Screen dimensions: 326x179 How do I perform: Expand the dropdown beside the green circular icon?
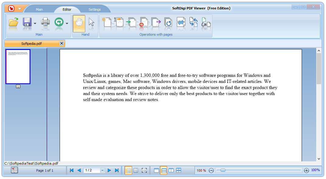point(67,23)
